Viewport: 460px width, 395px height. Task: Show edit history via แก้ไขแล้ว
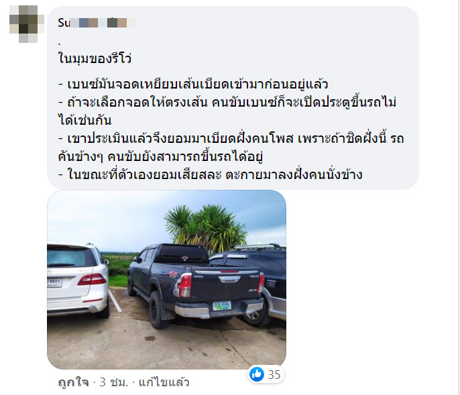pyautogui.click(x=164, y=382)
